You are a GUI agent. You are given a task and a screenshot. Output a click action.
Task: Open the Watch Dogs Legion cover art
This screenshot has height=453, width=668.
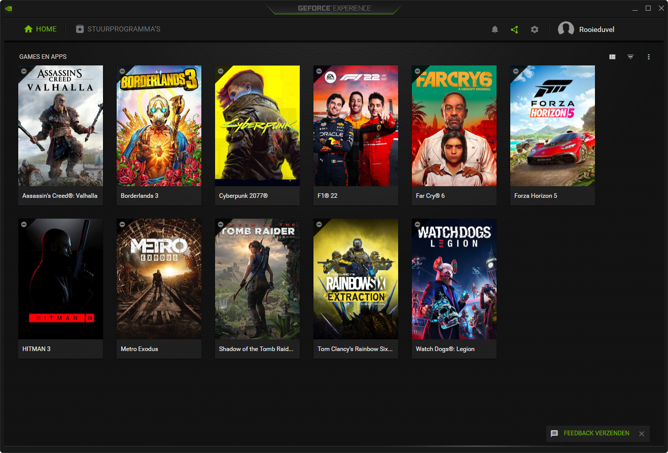454,279
